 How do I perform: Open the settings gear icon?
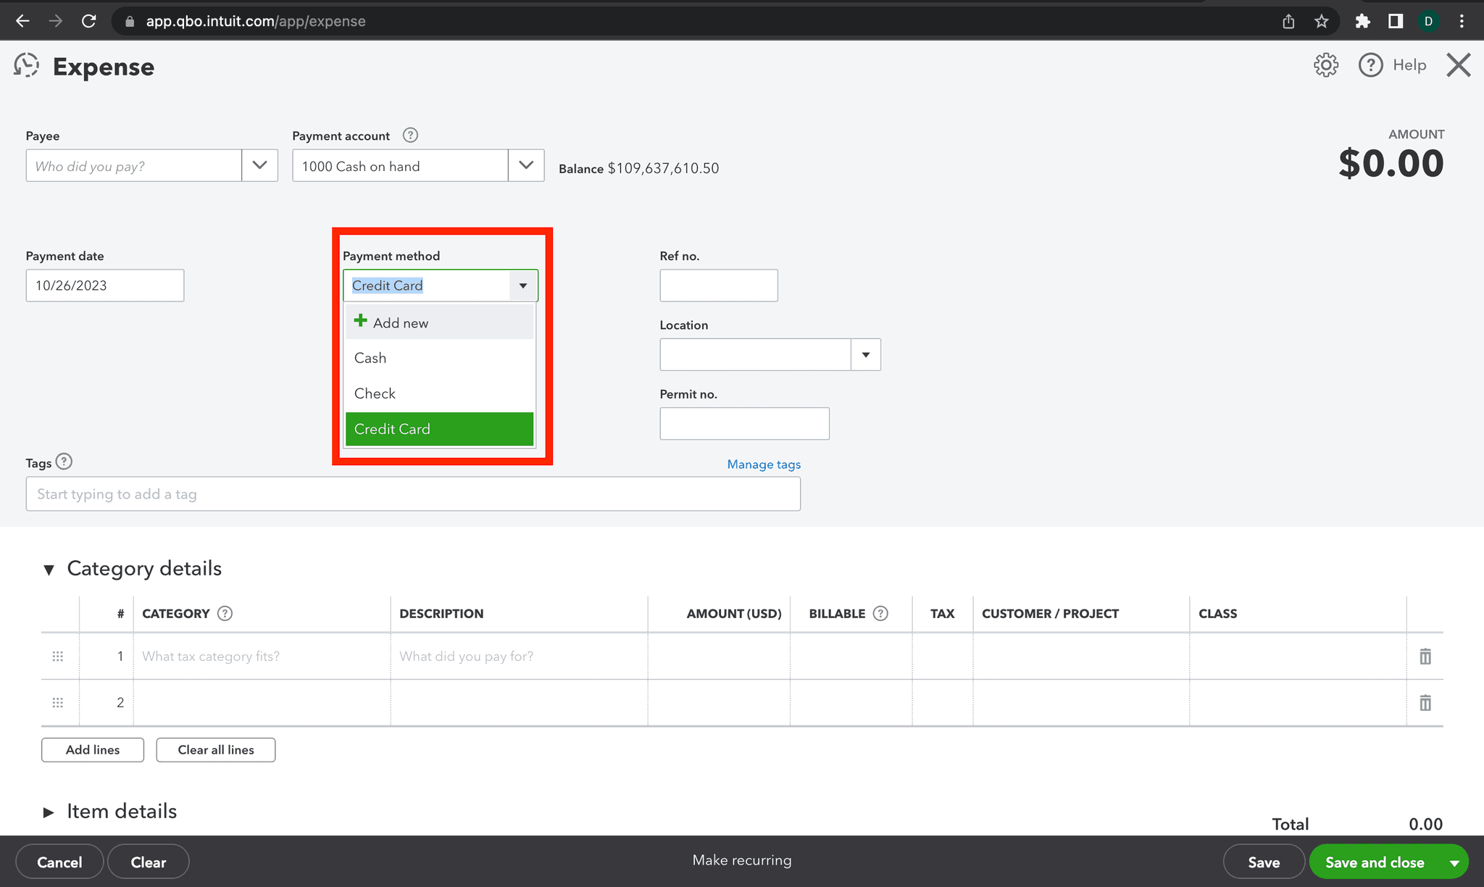[1325, 64]
